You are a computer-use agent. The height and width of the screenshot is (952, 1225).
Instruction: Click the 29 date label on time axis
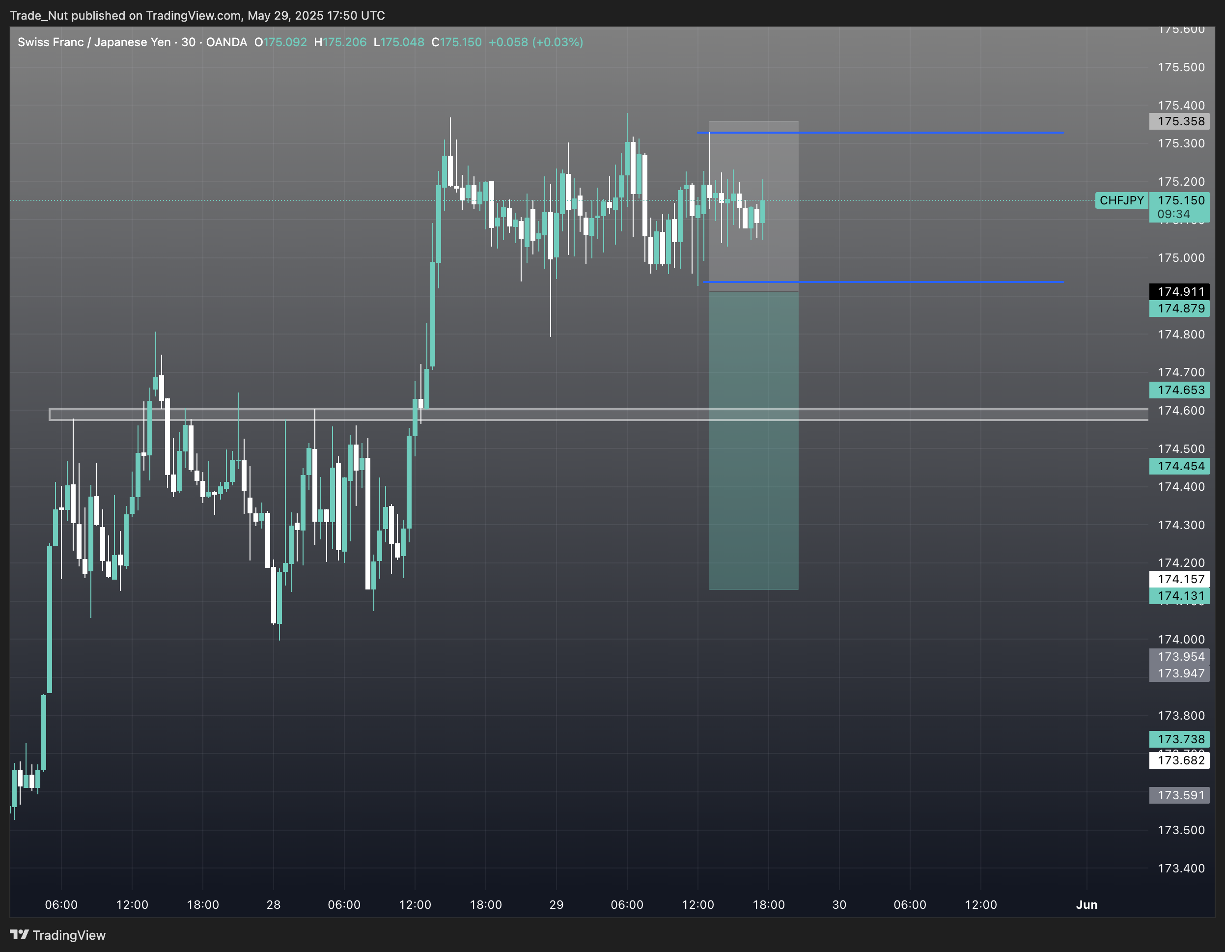[556, 905]
